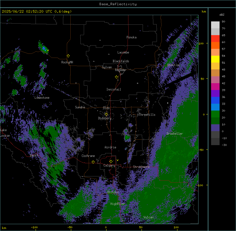Select the green 30 dBZ legend color
236x231 pixels.
point(215,114)
